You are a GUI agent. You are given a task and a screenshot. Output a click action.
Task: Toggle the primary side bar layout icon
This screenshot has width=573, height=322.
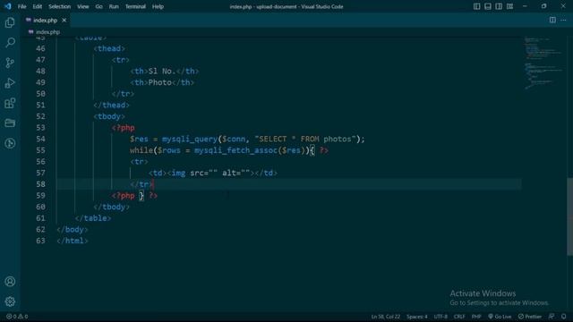pyautogui.click(x=476, y=6)
